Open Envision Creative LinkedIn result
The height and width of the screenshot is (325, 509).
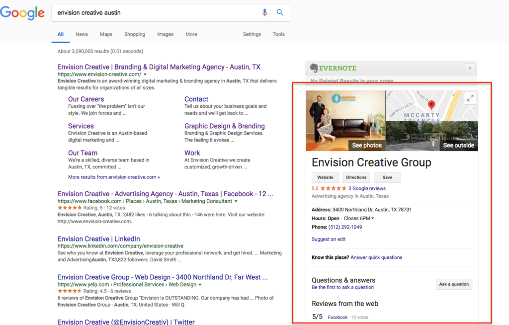pyautogui.click(x=99, y=239)
